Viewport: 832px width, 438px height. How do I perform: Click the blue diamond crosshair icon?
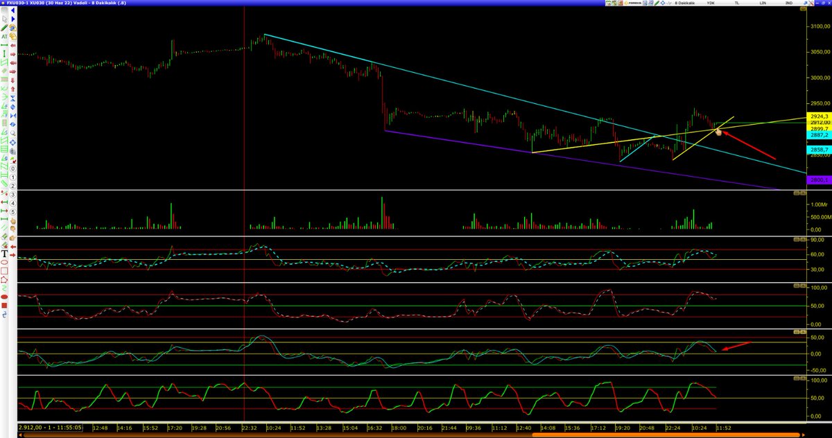663,3
